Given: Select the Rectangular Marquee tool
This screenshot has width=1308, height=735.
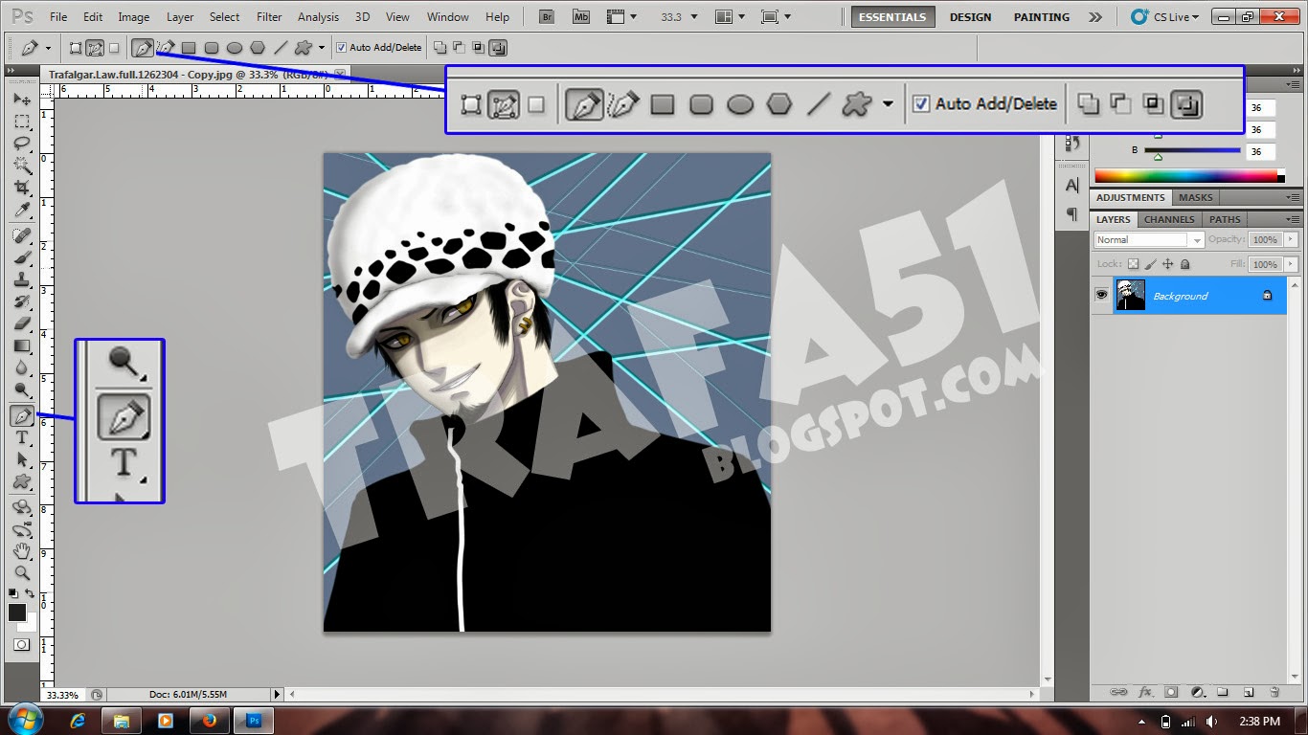Looking at the screenshot, I should coord(21,122).
